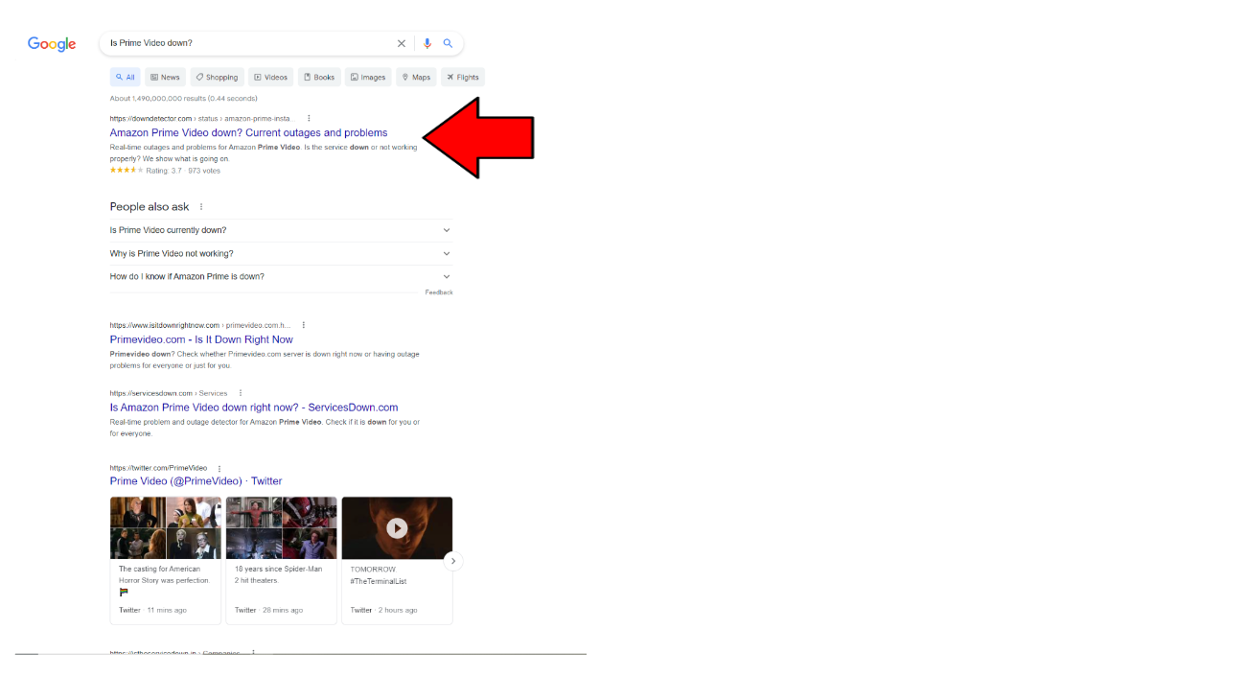Switch to the Shopping tab

pyautogui.click(x=217, y=78)
